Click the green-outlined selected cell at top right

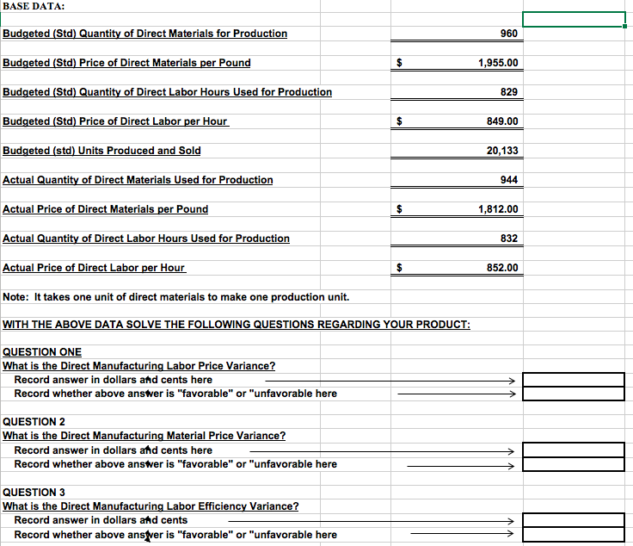click(574, 19)
